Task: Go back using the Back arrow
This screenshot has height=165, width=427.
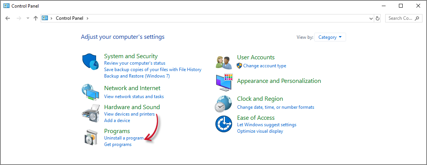Action: (8, 18)
